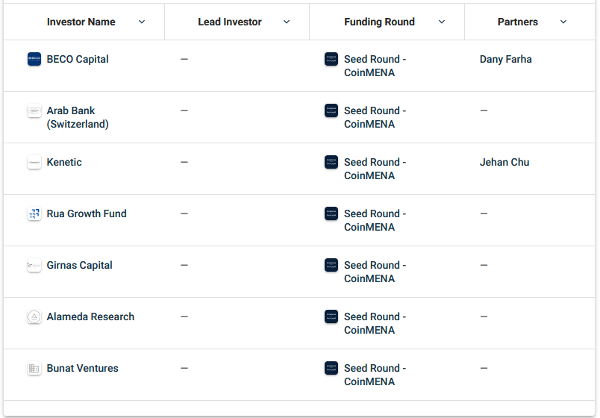Image resolution: width=600 pixels, height=418 pixels.
Task: Open the Rua Growth Fund investor link
Action: (87, 214)
